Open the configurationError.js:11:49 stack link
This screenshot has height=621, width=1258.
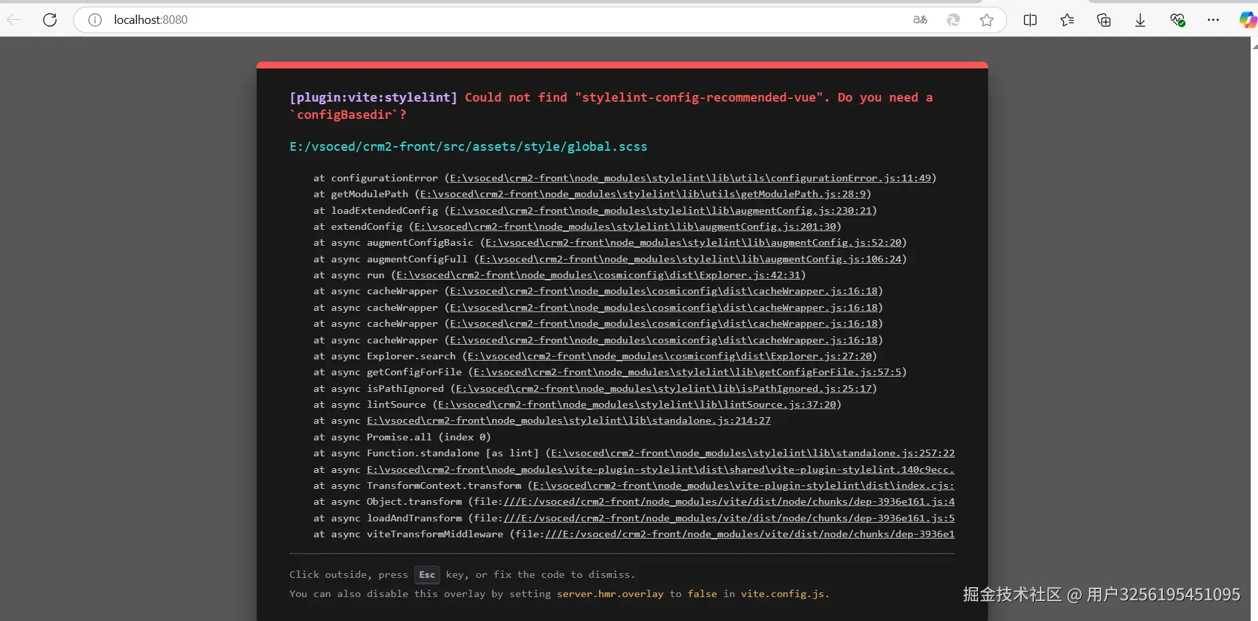[x=690, y=178]
